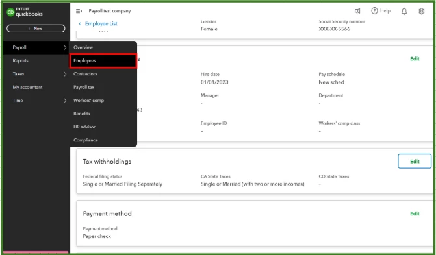Image resolution: width=436 pixels, height=255 pixels.
Task: Expand the Payroll menu chevron
Action: [65, 47]
